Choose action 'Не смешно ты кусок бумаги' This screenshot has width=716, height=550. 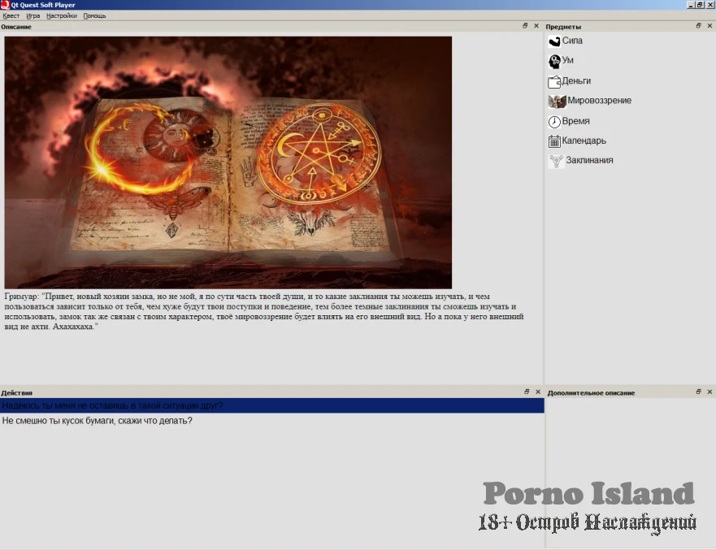coord(98,421)
